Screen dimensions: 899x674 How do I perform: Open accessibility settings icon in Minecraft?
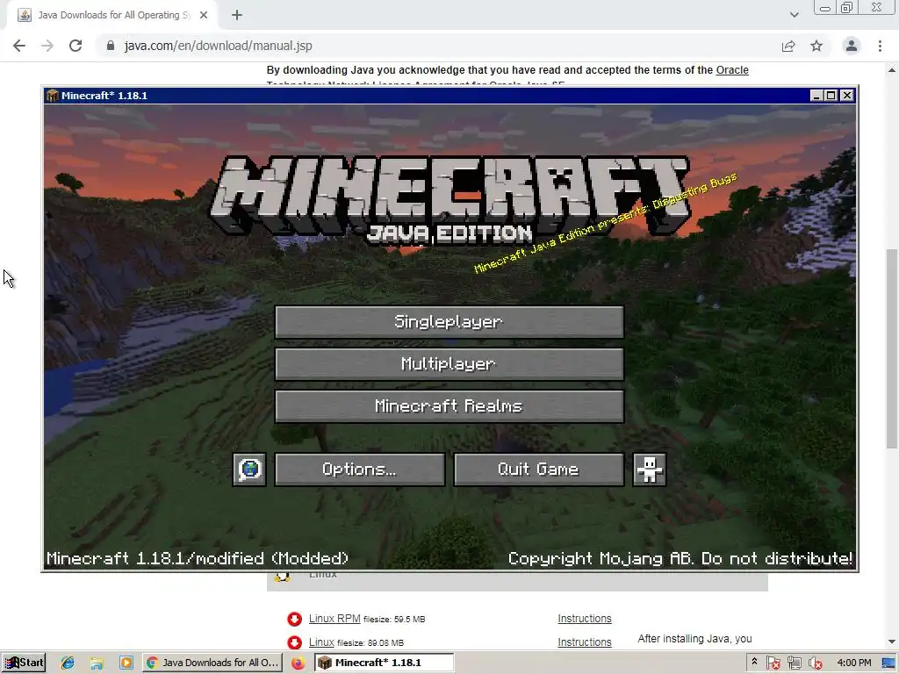click(649, 470)
